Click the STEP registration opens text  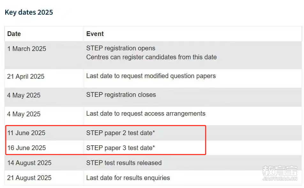121,48
